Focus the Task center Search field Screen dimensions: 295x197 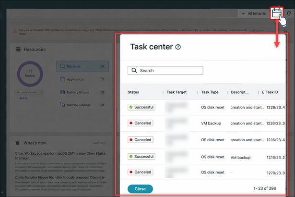pyautogui.click(x=165, y=71)
